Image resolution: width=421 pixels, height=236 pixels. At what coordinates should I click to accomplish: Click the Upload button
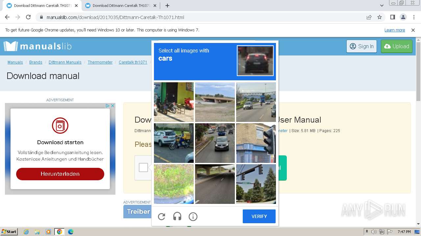[397, 46]
